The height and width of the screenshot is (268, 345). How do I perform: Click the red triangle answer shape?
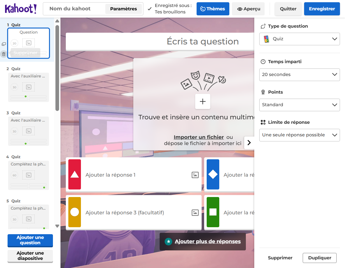[74, 175]
